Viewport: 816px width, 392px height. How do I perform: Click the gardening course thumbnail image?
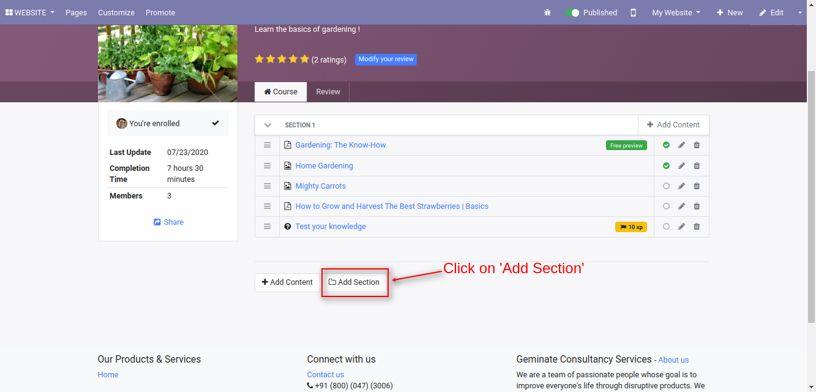tap(168, 63)
